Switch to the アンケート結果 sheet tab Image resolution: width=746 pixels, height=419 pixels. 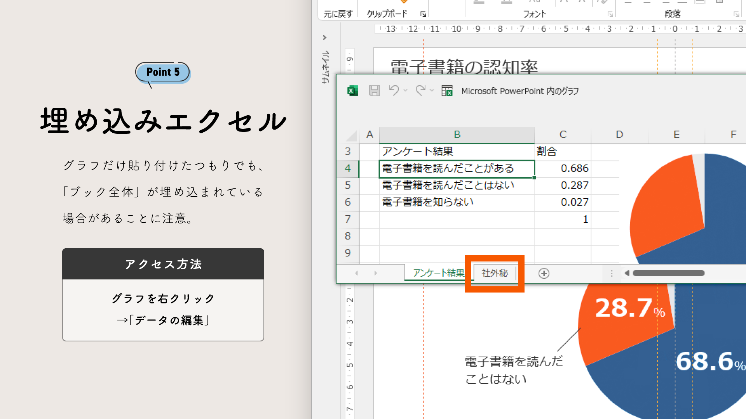tap(438, 273)
